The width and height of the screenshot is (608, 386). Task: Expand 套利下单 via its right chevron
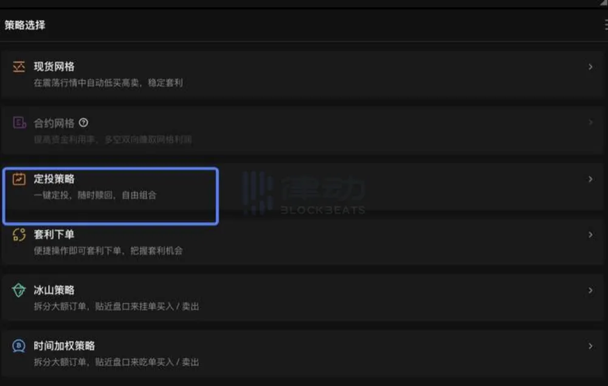pyautogui.click(x=590, y=234)
